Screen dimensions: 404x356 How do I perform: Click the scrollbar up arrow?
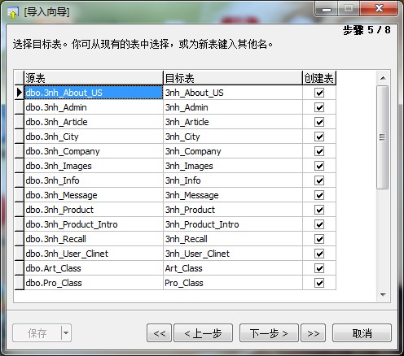(383, 78)
